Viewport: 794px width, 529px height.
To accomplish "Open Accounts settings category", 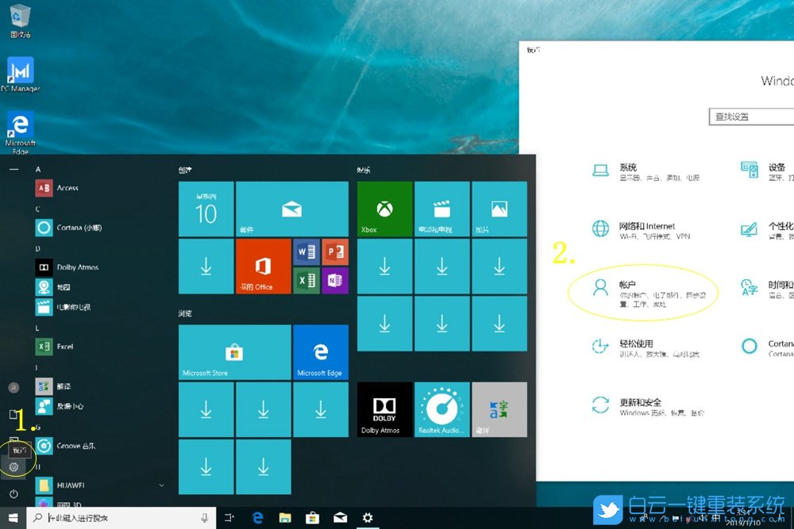I will (643, 293).
